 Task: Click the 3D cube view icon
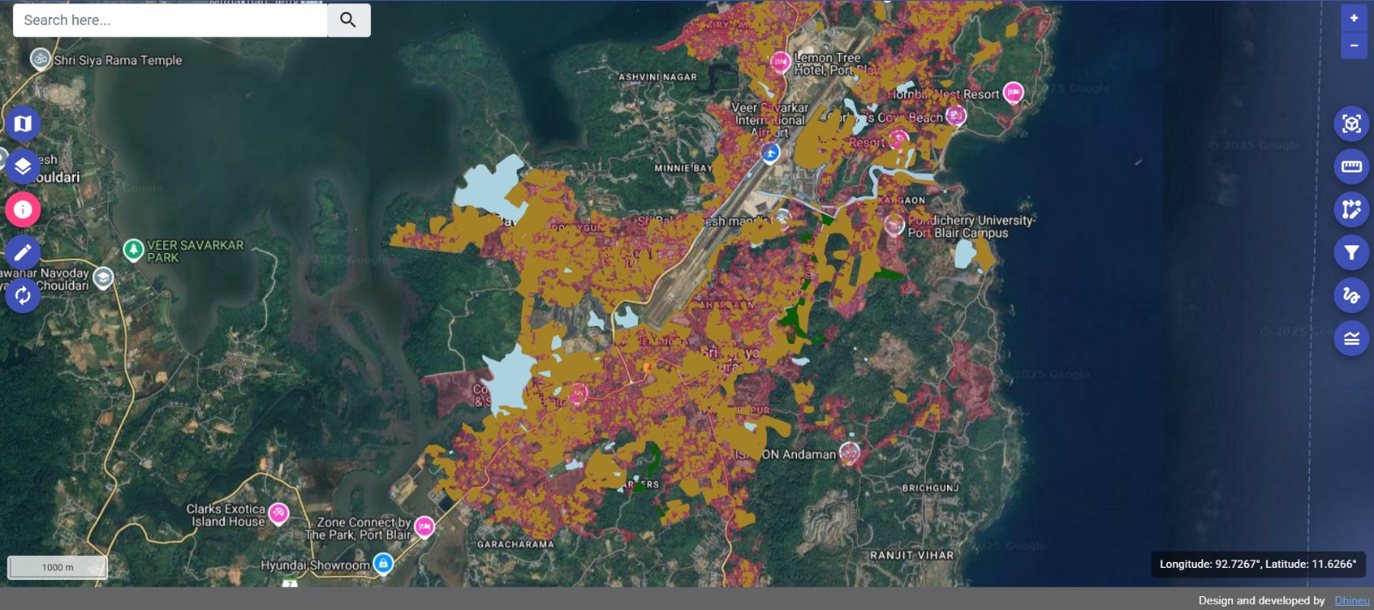1351,124
